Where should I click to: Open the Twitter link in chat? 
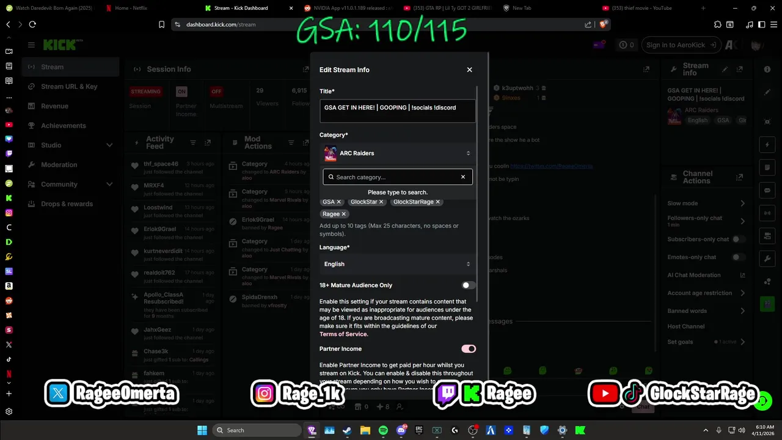click(x=551, y=166)
